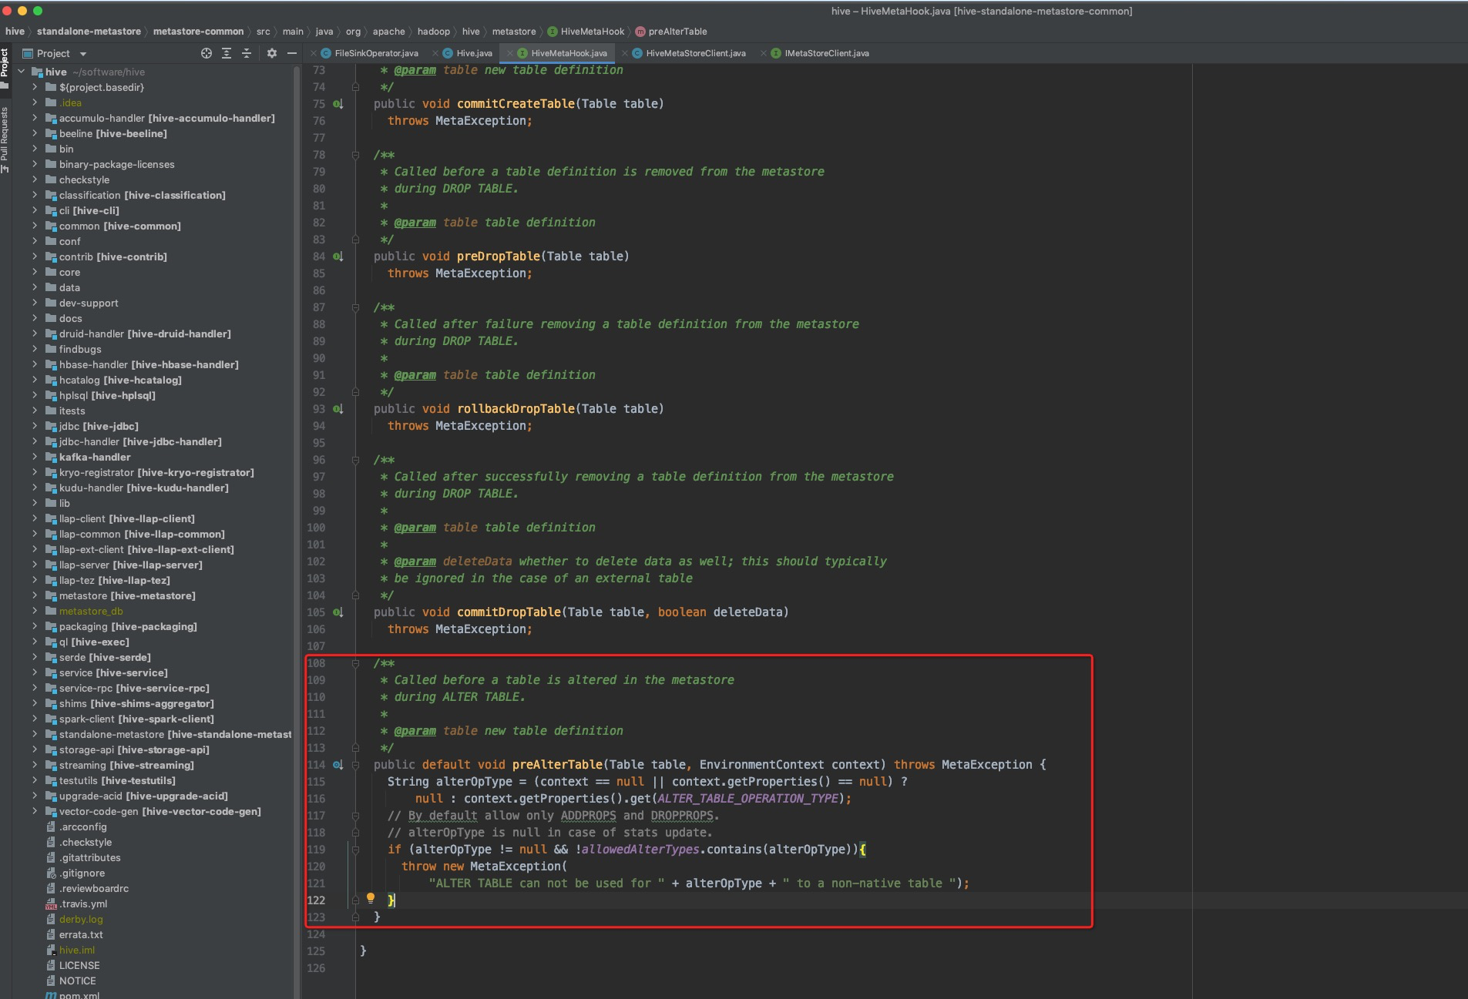The width and height of the screenshot is (1468, 999).
Task: Click the locate/select opened file target icon
Action: [x=206, y=53]
